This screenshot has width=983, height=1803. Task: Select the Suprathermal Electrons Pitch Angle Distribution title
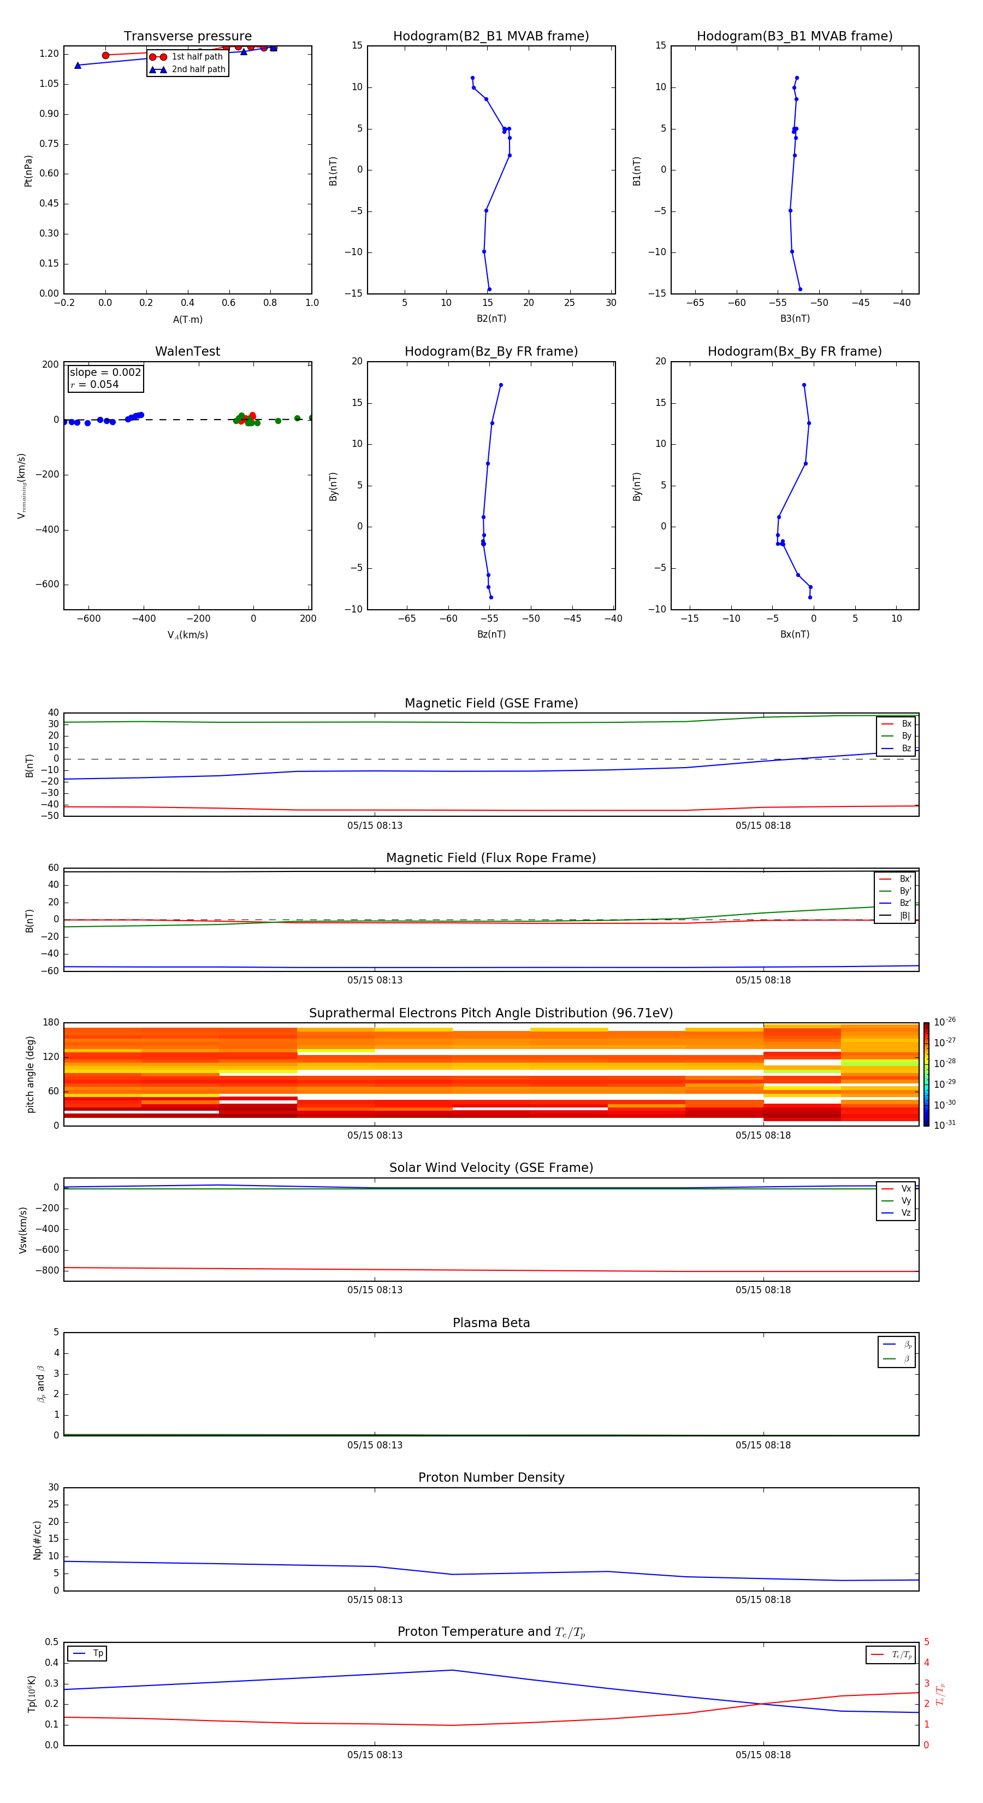click(x=491, y=1014)
